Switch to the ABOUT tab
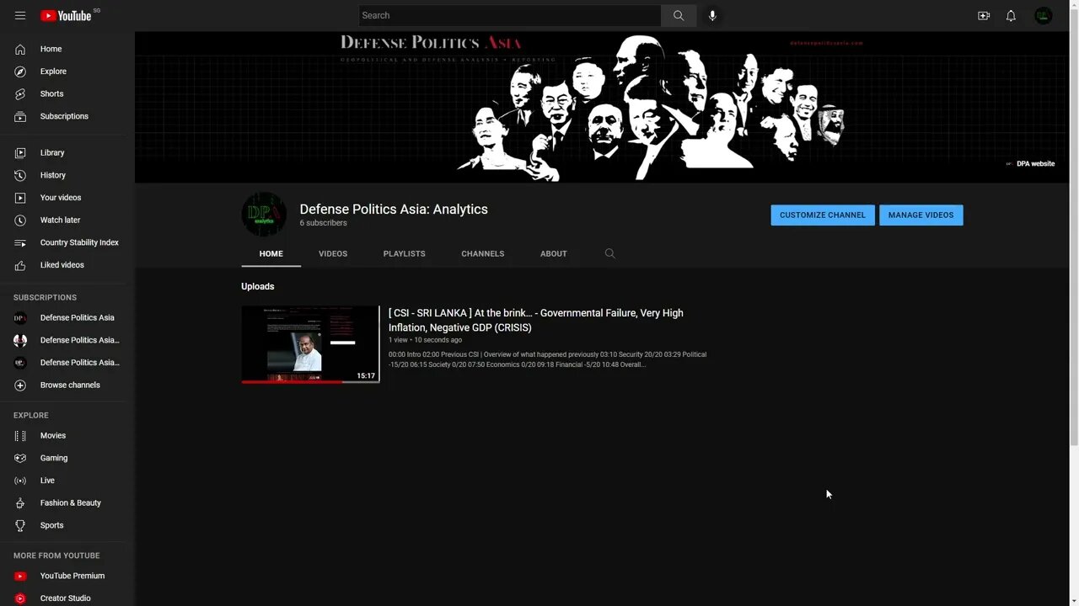Viewport: 1079px width, 606px height. click(x=553, y=253)
